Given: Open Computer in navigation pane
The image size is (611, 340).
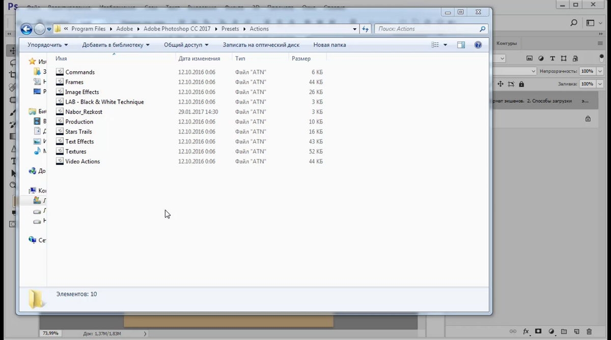Looking at the screenshot, I should coord(33,191).
